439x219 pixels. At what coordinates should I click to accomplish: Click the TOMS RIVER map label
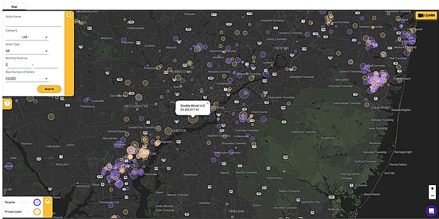(380, 108)
